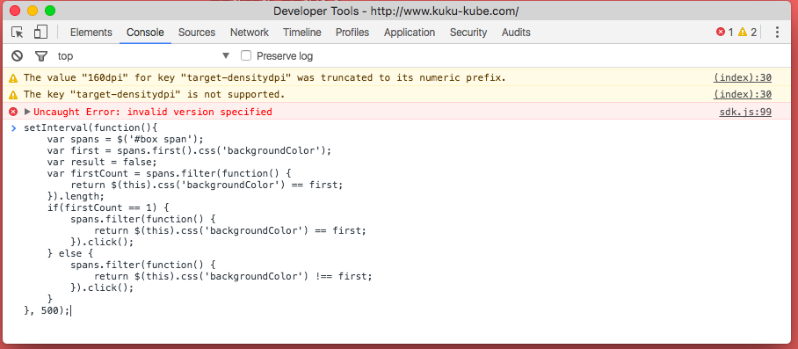Viewport: 798px width, 349px height.
Task: Open the Audits tab
Action: pos(516,33)
